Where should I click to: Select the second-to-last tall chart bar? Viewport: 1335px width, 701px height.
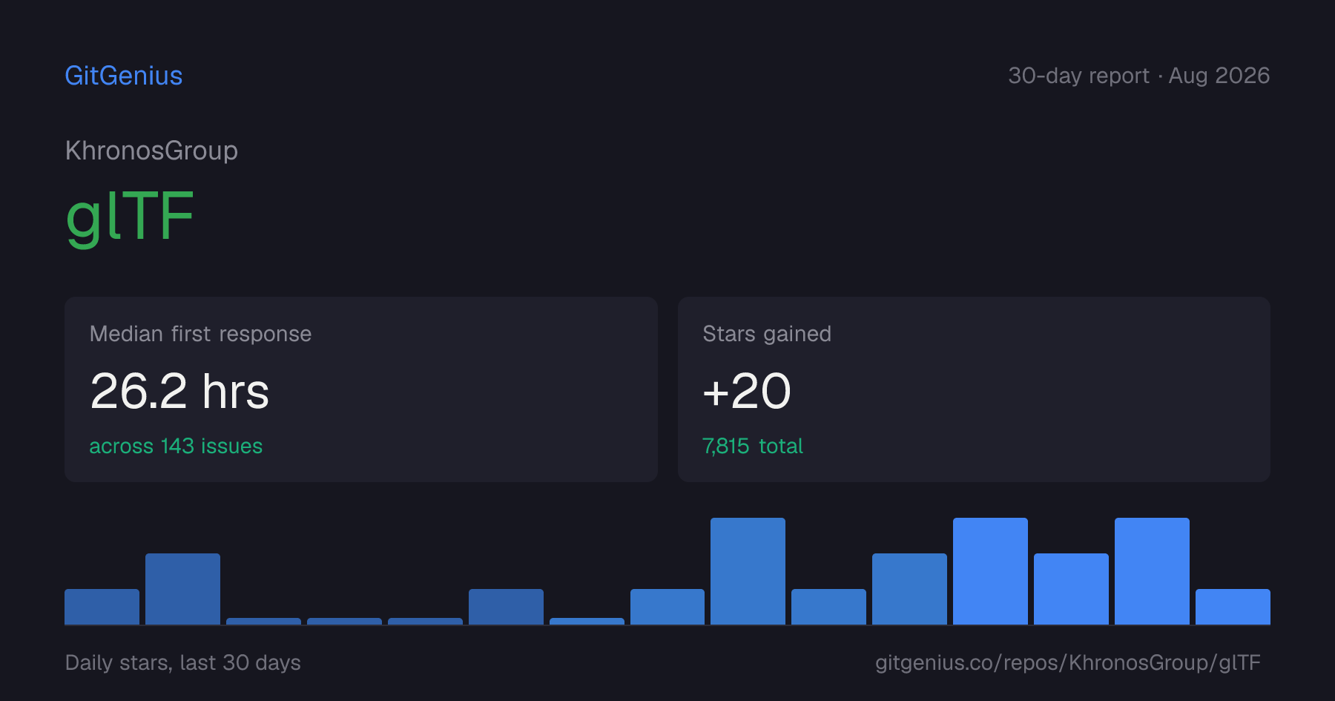pyautogui.click(x=1152, y=571)
